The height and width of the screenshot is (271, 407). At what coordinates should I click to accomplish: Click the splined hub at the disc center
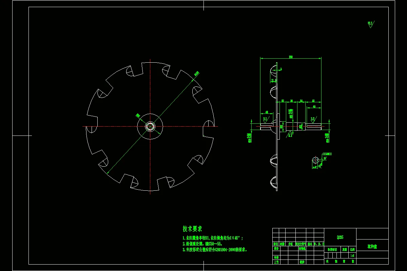150,126
